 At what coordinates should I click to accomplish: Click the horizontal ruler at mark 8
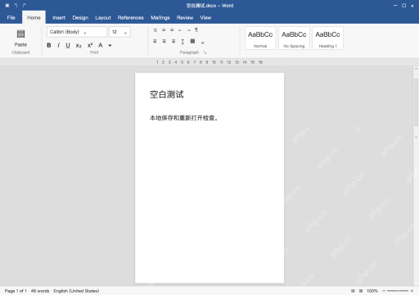[x=200, y=62]
